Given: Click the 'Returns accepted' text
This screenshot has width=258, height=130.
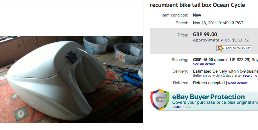Looking at the screenshot, I should [209, 83].
